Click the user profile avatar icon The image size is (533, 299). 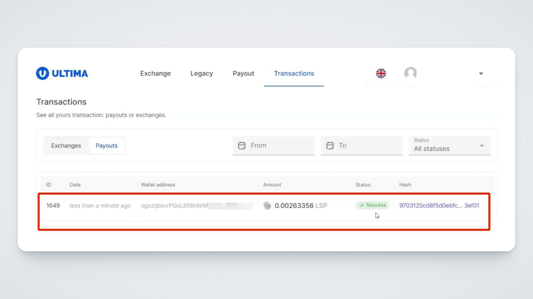(x=410, y=73)
